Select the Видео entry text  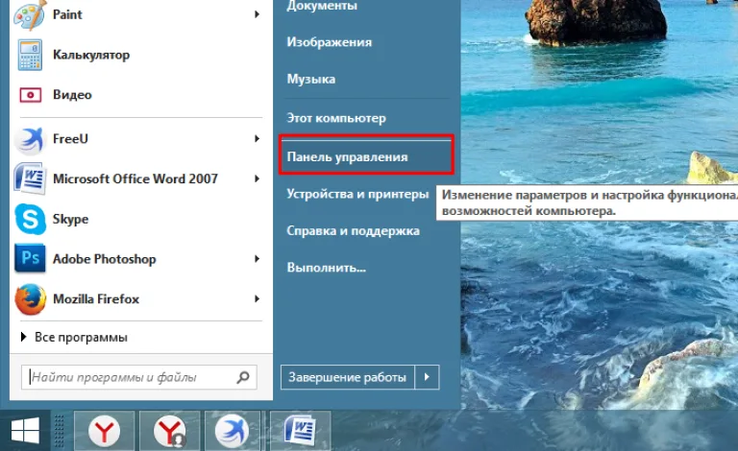[x=72, y=95]
